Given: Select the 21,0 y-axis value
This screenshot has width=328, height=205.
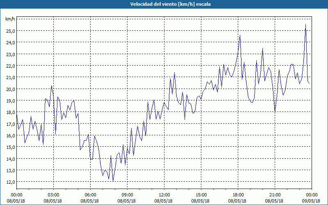Looking at the screenshot, I should (x=10, y=77).
